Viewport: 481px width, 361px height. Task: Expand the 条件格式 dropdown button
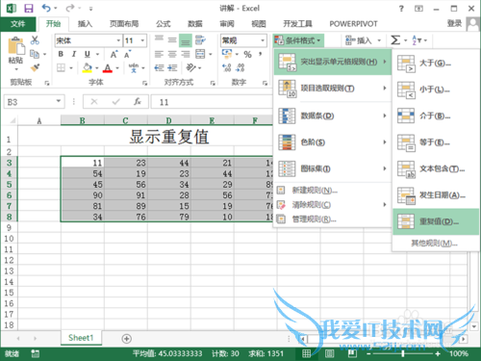(299, 40)
